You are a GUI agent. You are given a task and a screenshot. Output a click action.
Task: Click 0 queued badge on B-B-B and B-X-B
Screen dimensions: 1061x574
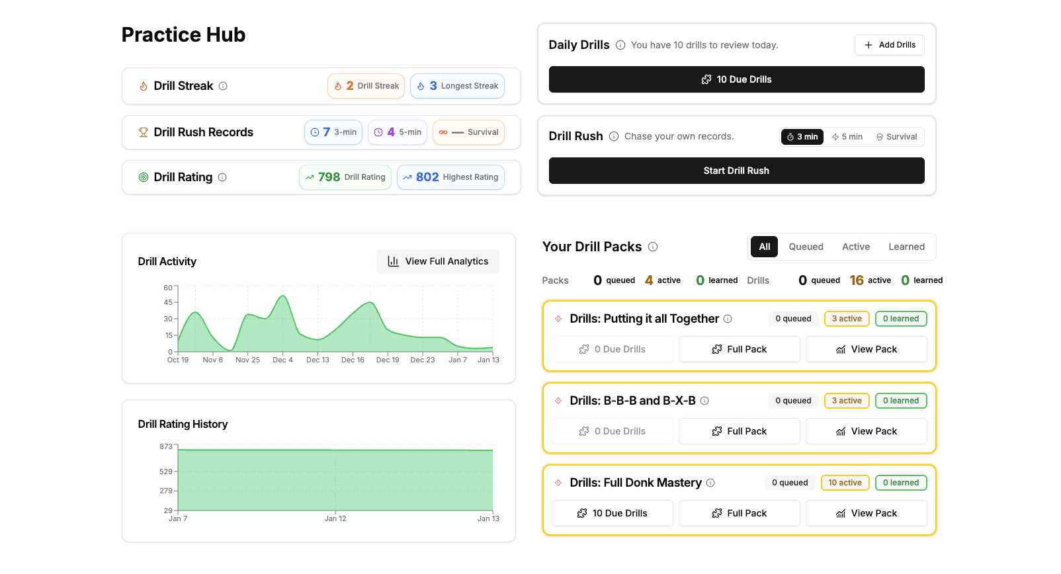[x=793, y=401]
